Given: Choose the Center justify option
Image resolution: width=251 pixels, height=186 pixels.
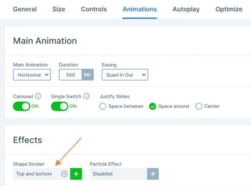Looking at the screenshot, I should [199, 106].
